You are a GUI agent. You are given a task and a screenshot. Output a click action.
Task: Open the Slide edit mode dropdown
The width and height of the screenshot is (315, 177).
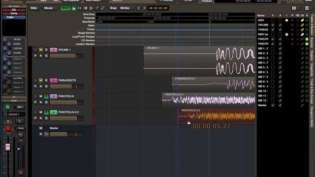click(35, 8)
